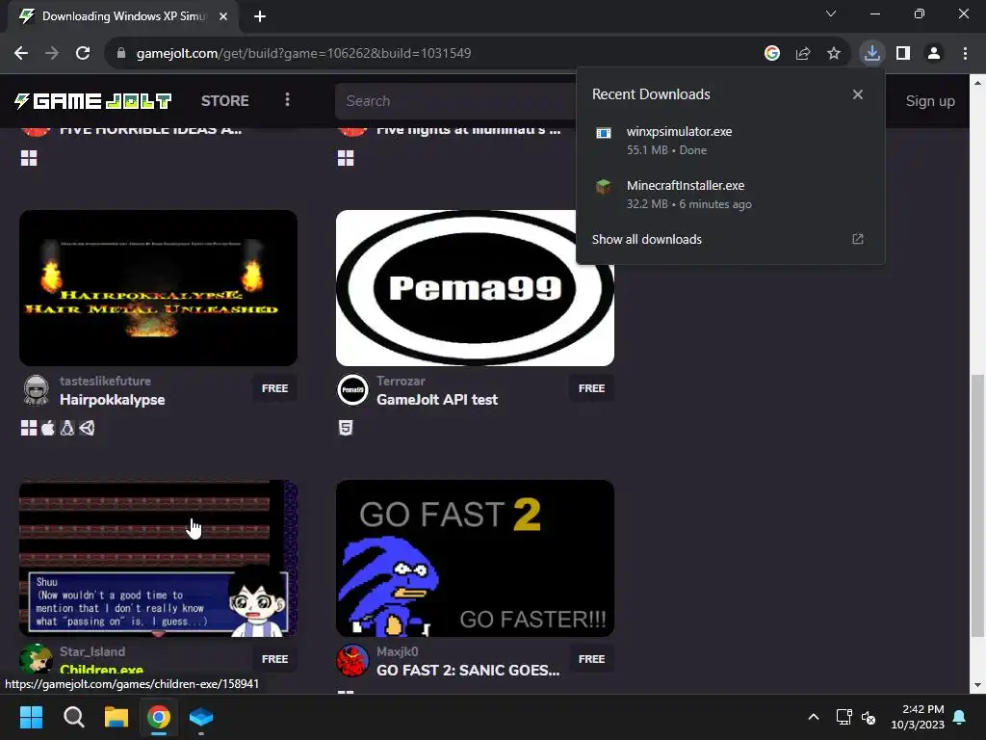Click FREE badge for GO FAST 2

click(x=592, y=659)
